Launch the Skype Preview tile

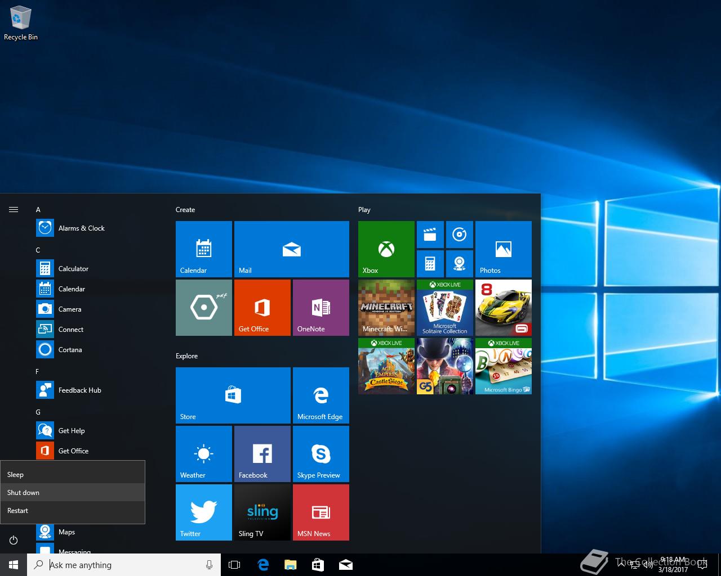coord(321,454)
